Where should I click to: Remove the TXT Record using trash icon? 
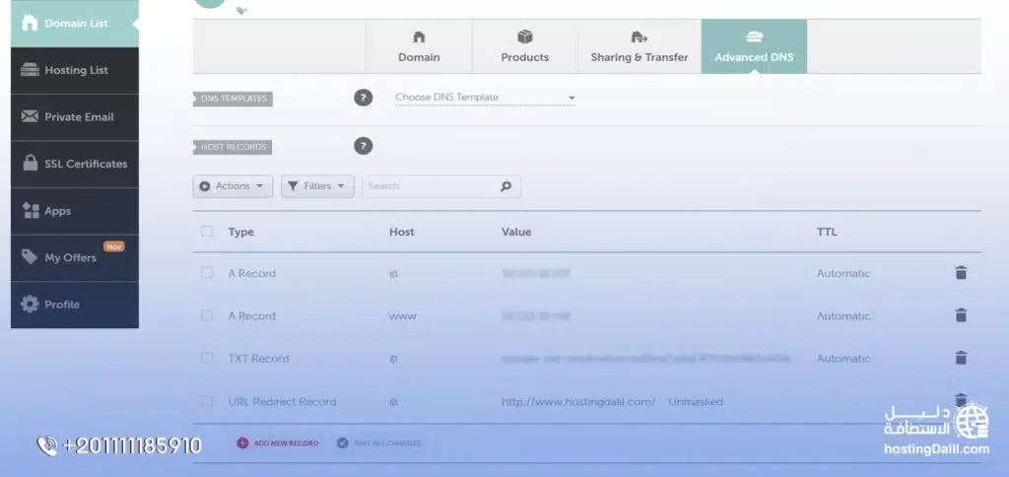tap(961, 359)
